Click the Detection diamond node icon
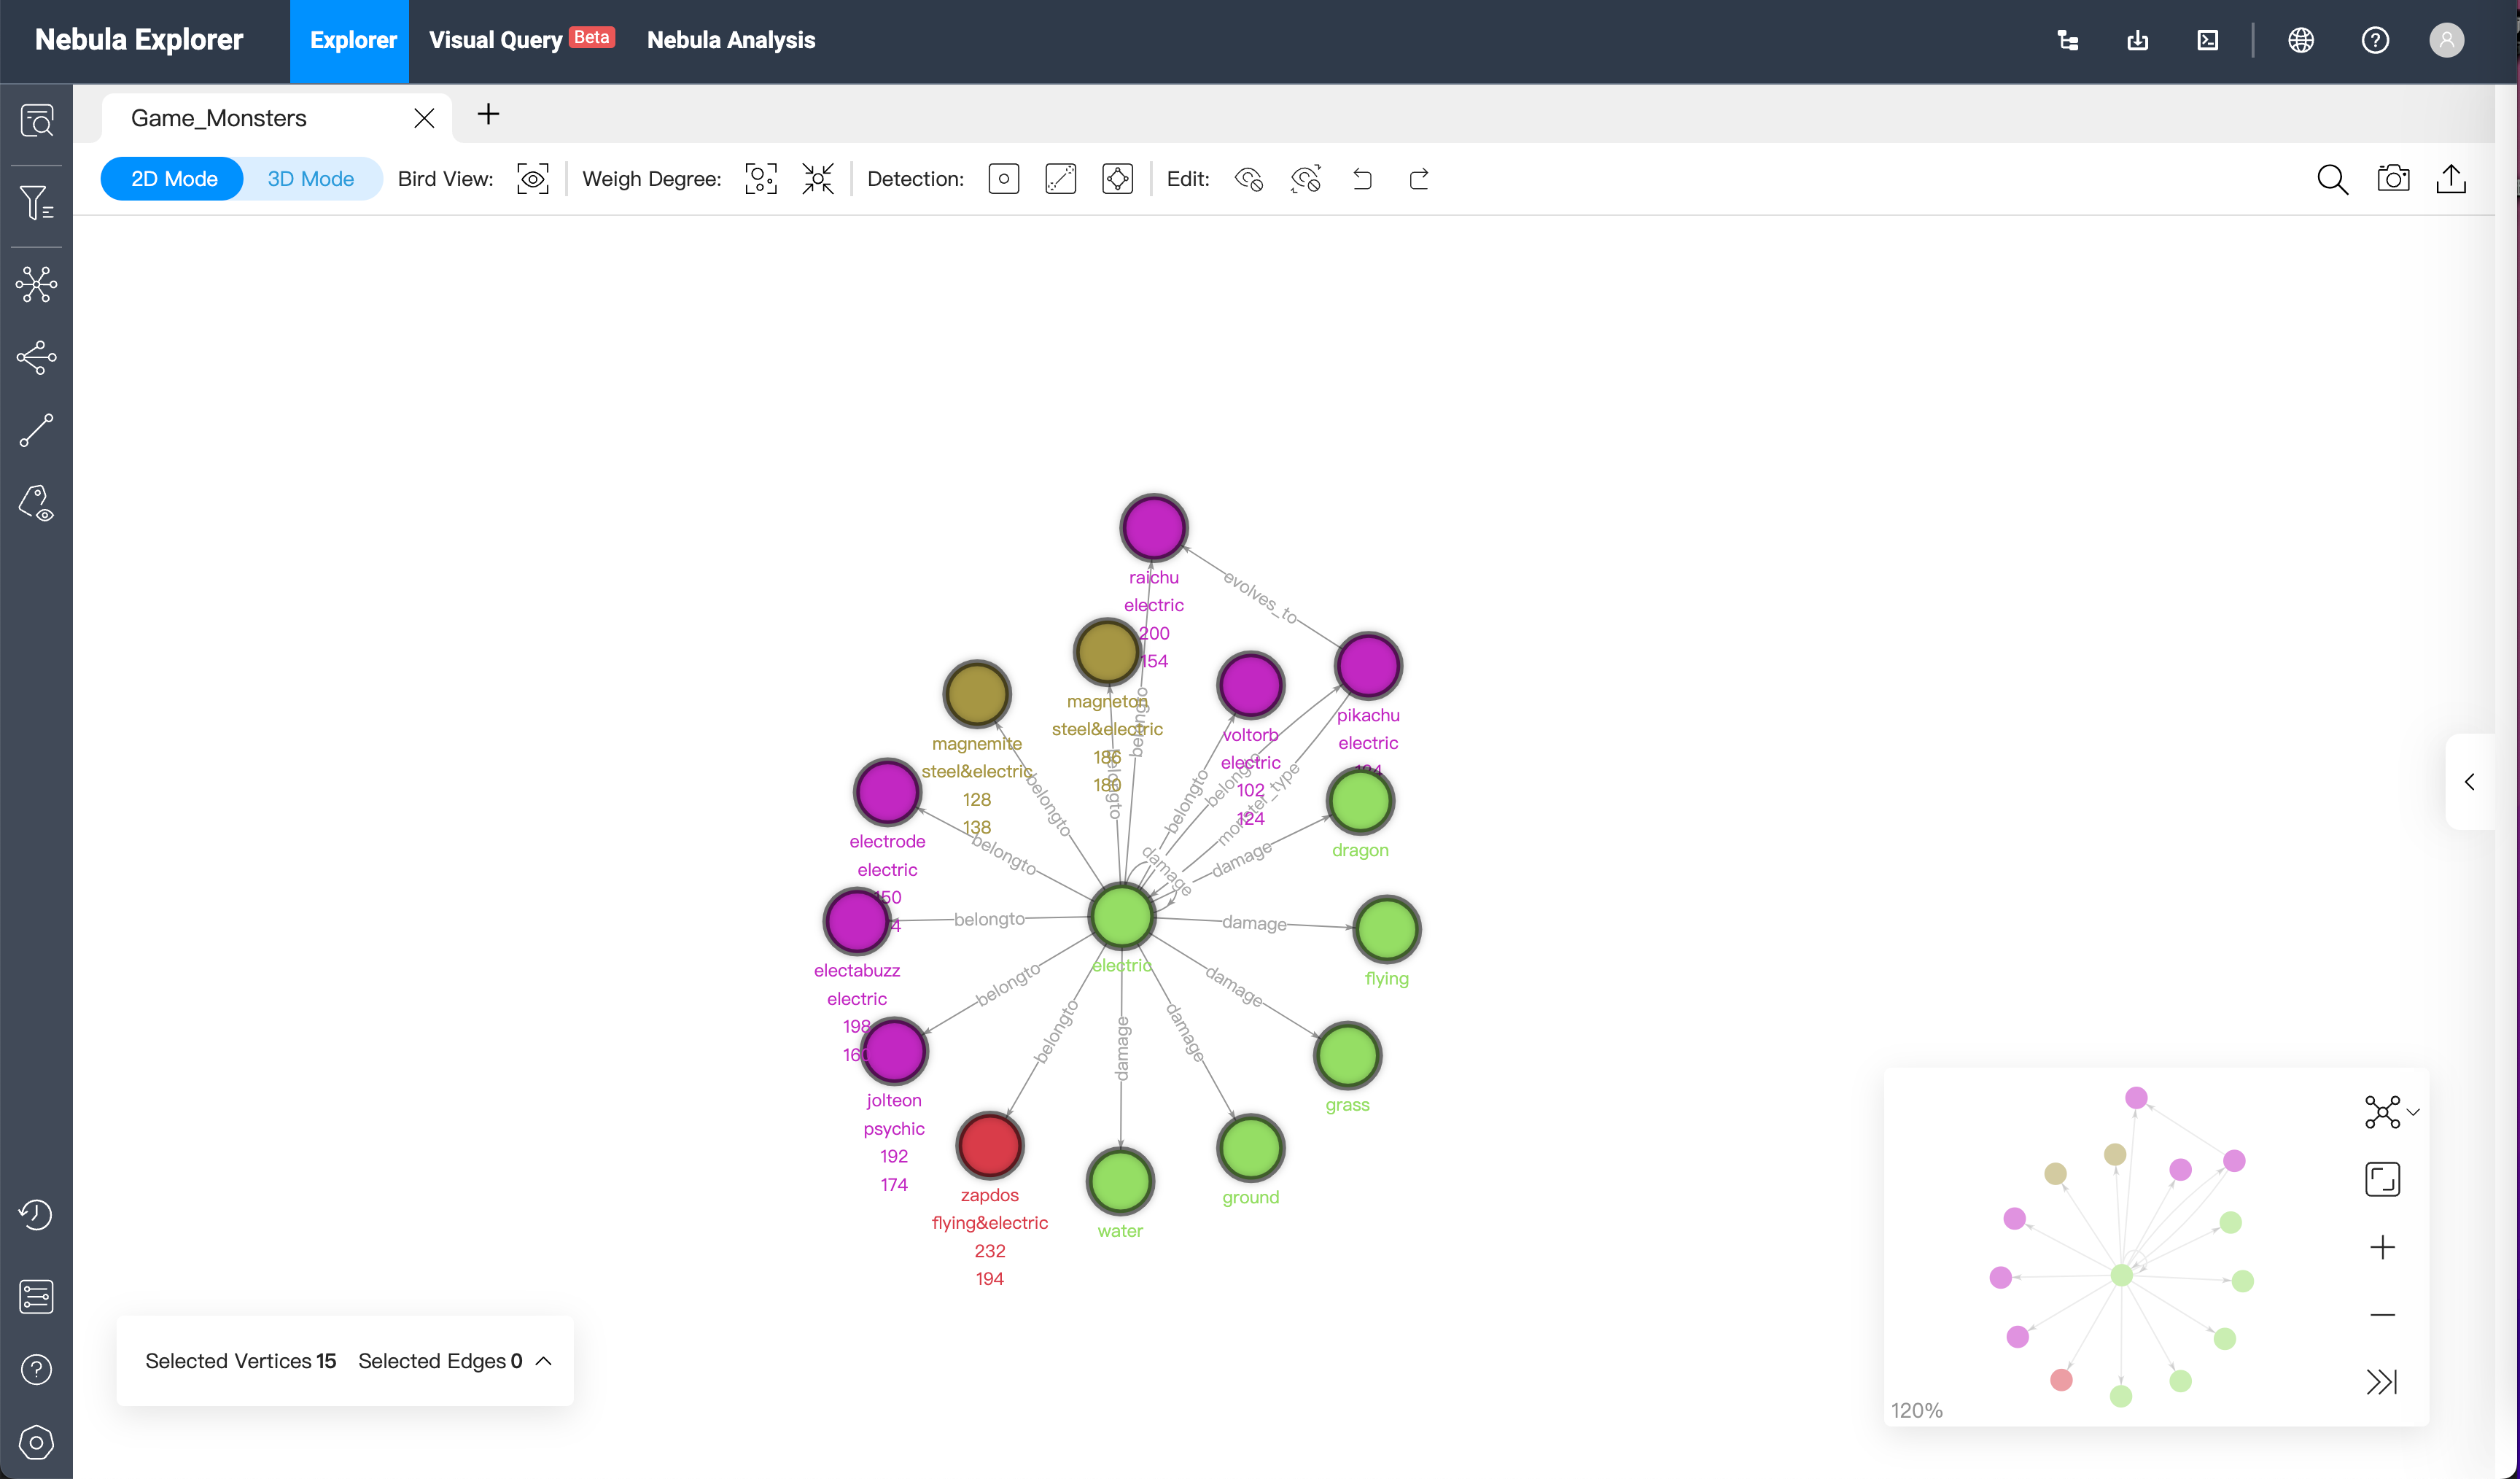The image size is (2520, 1479). coord(1118,179)
